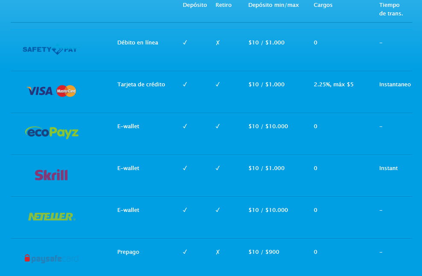Click the "0" charge in SafetyPay row
The image size is (422, 276).
(x=315, y=43)
